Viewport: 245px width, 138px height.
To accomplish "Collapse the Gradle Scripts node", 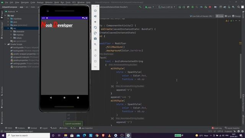I will (5, 44).
